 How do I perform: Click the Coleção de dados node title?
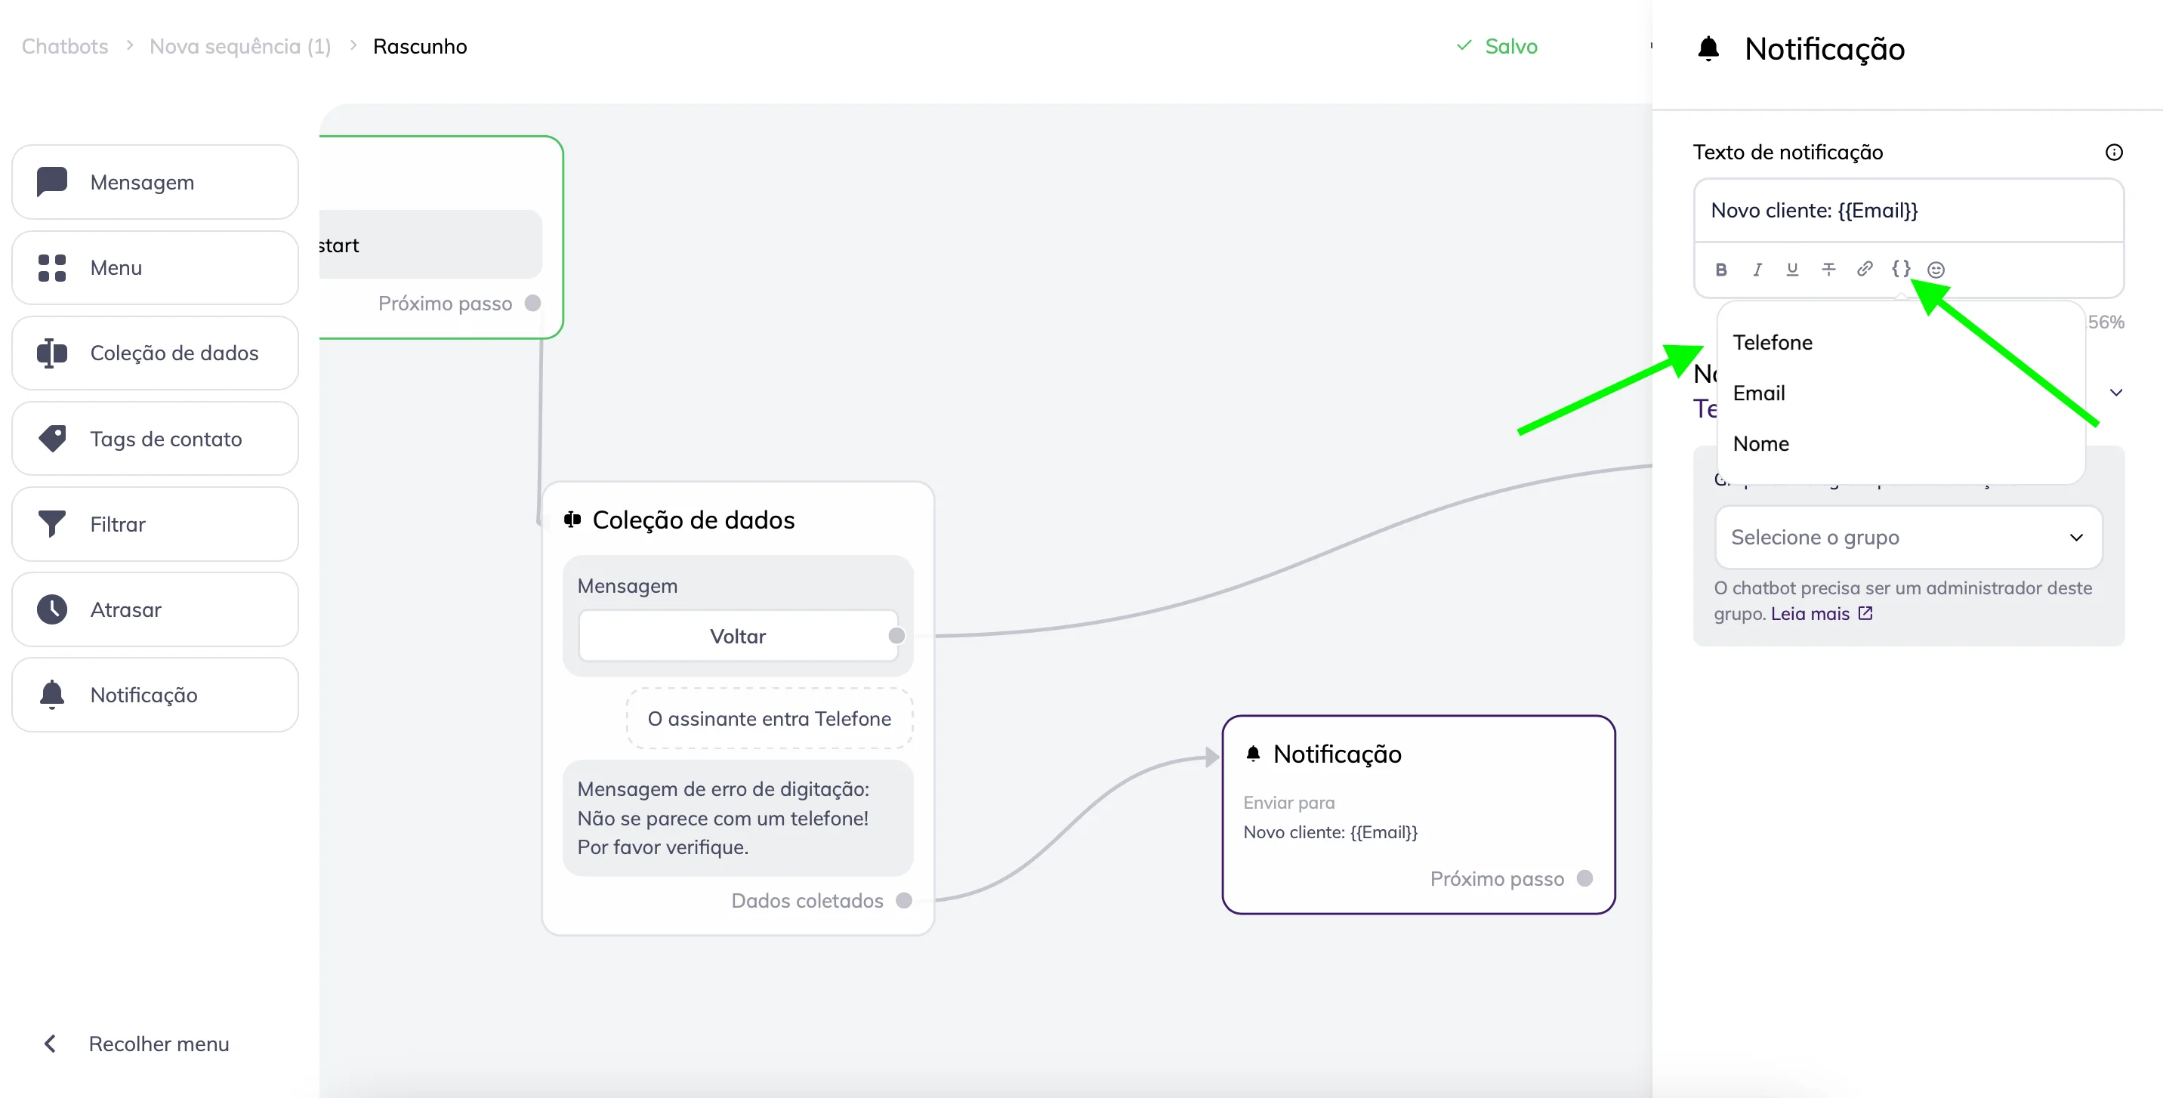693,520
